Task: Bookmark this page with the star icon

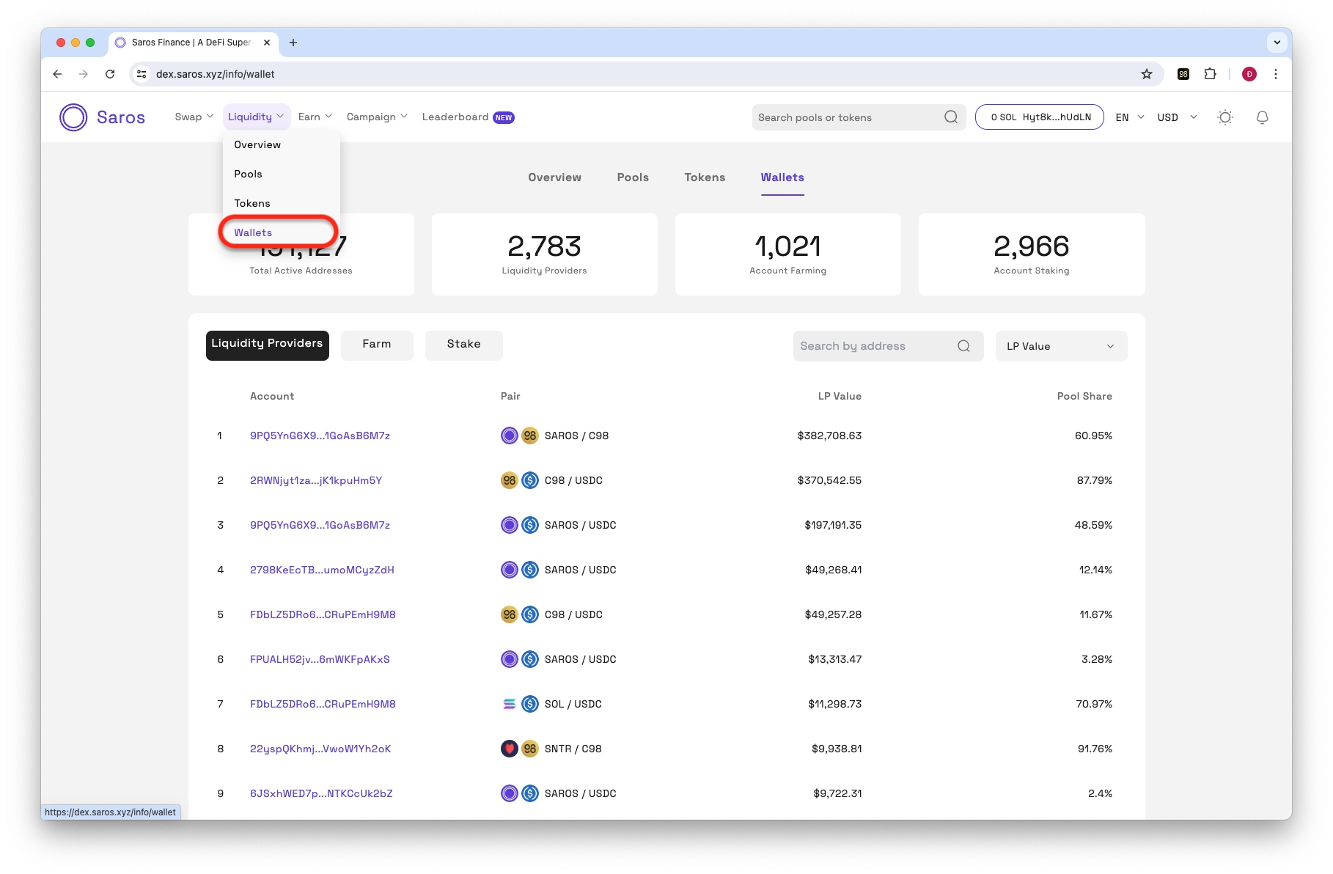Action: (1147, 74)
